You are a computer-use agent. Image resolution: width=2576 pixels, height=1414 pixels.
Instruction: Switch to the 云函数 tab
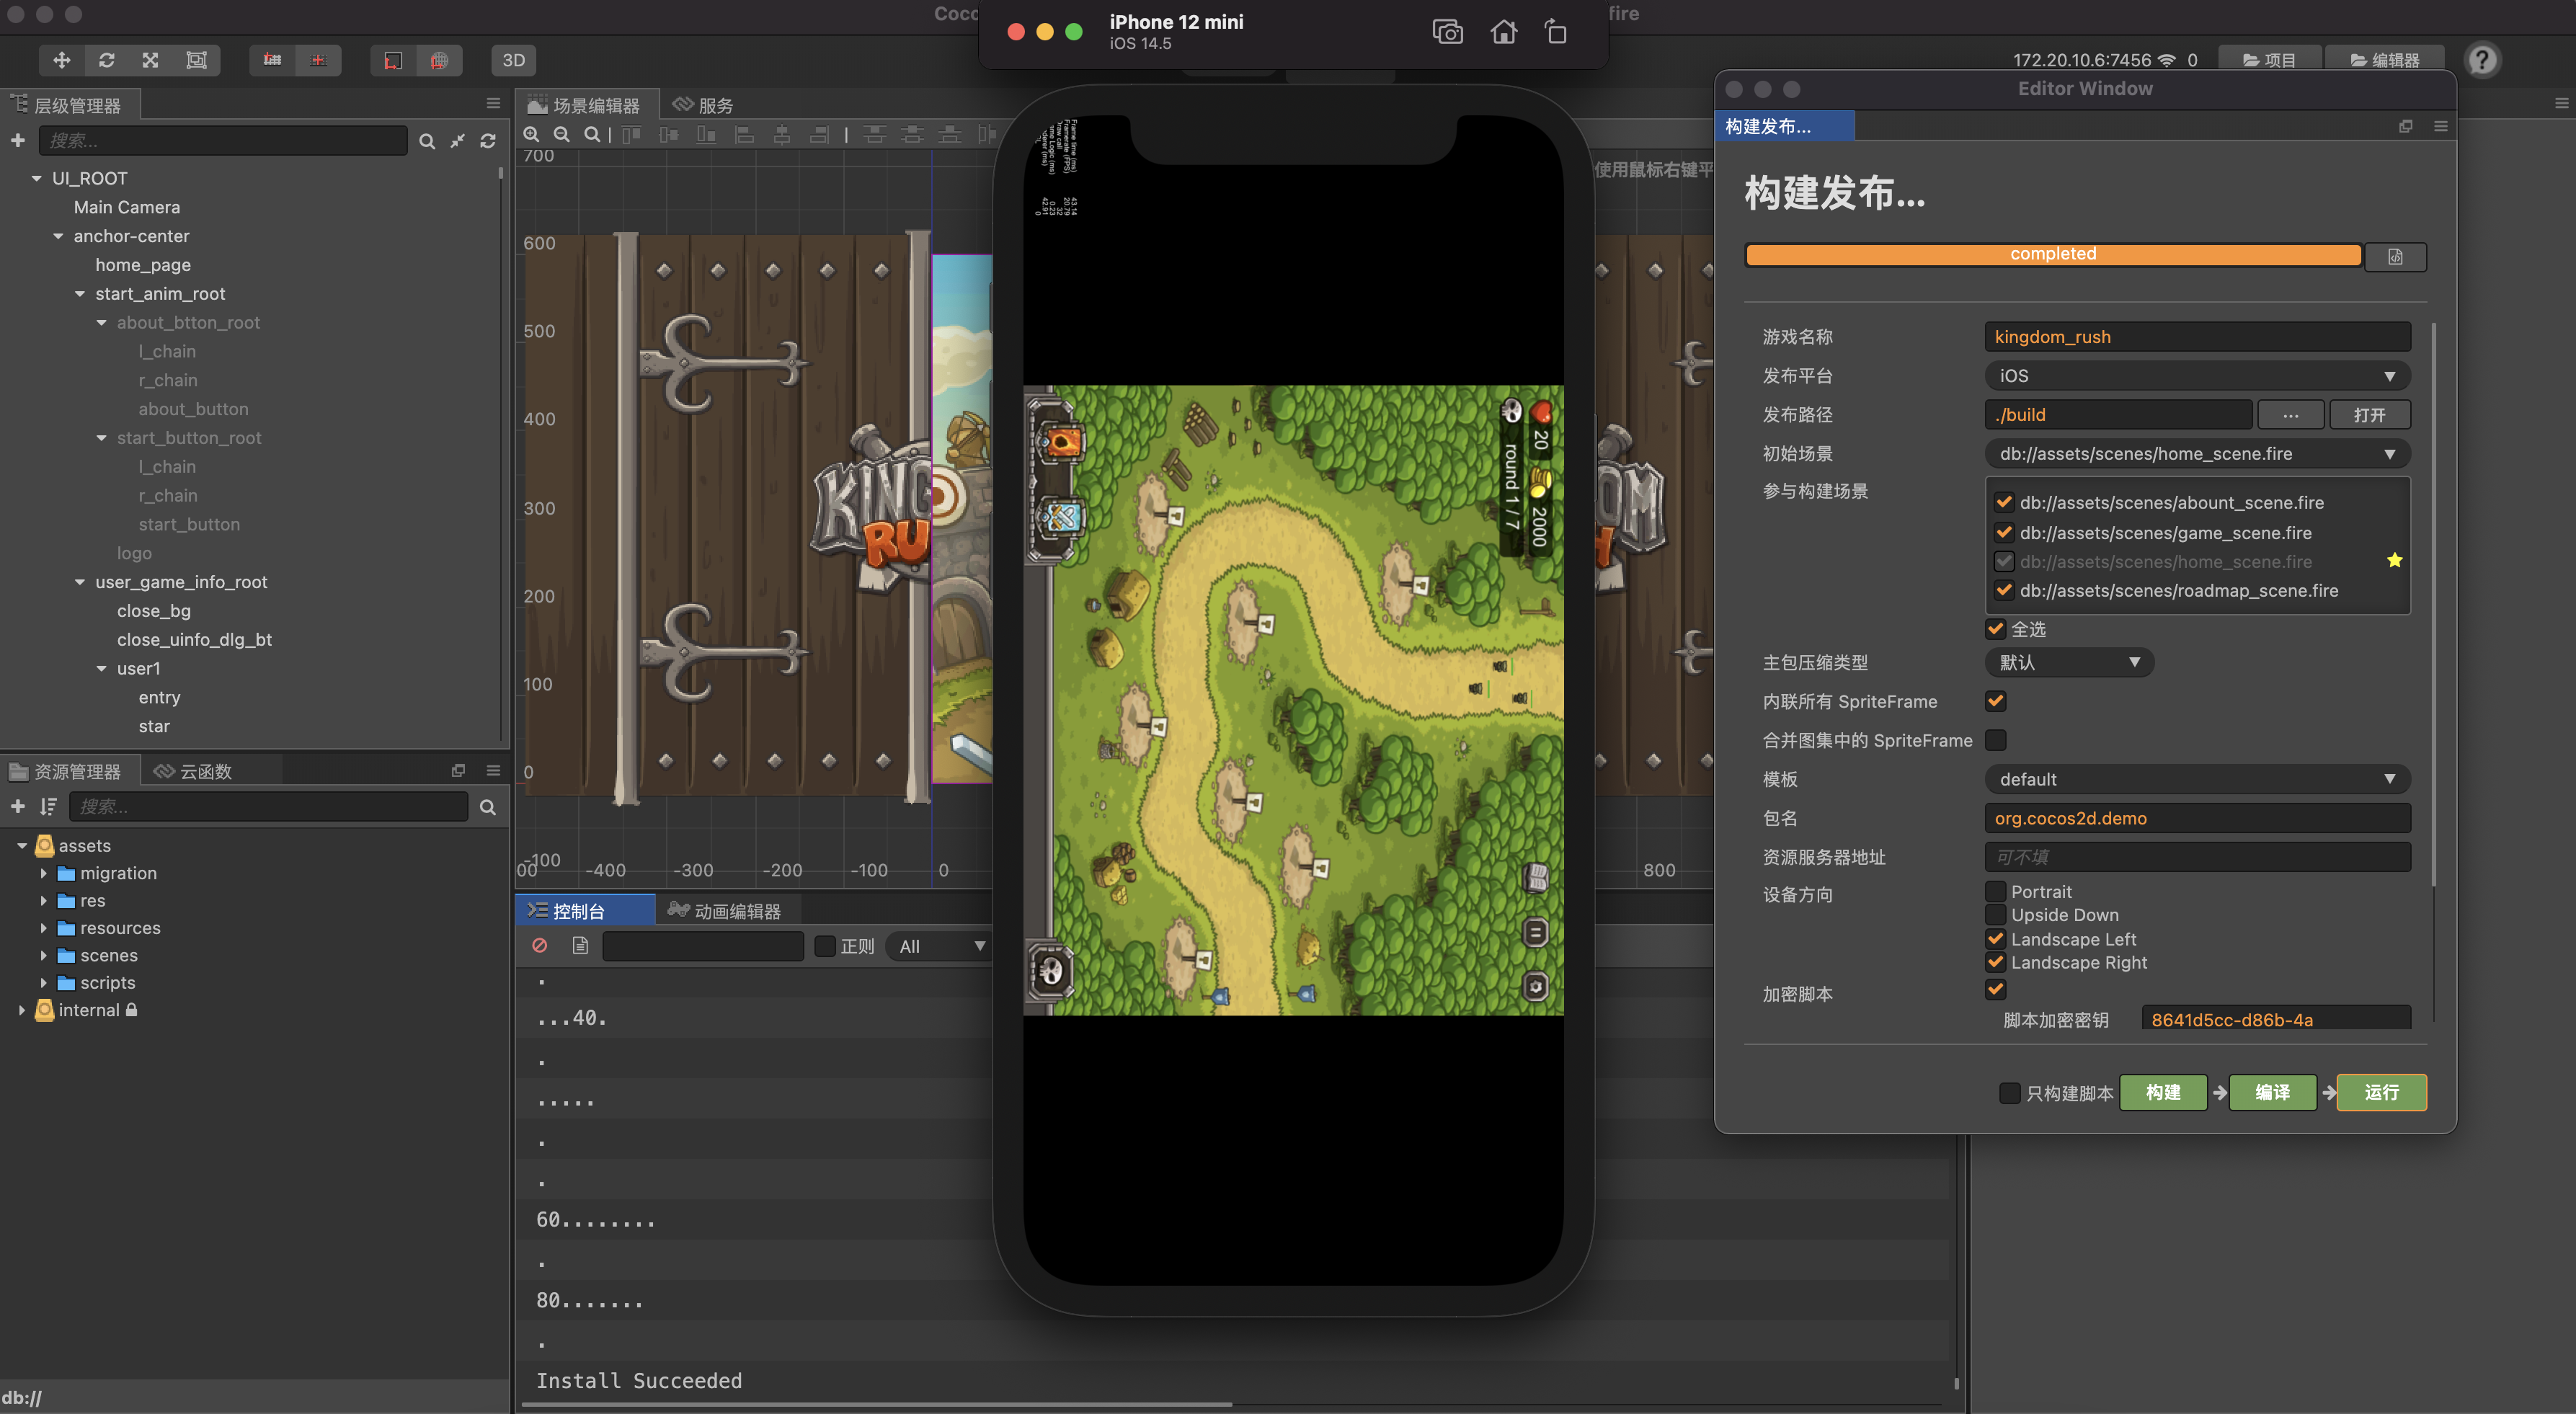[x=194, y=771]
